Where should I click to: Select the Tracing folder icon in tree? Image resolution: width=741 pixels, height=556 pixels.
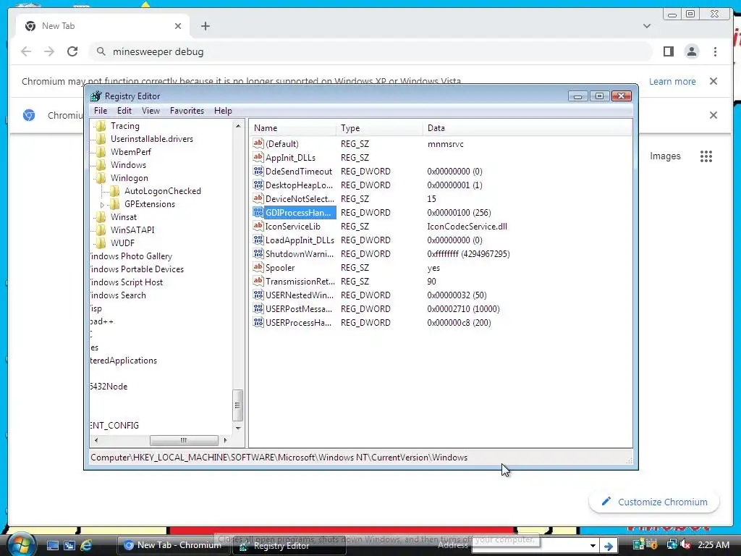(x=101, y=126)
